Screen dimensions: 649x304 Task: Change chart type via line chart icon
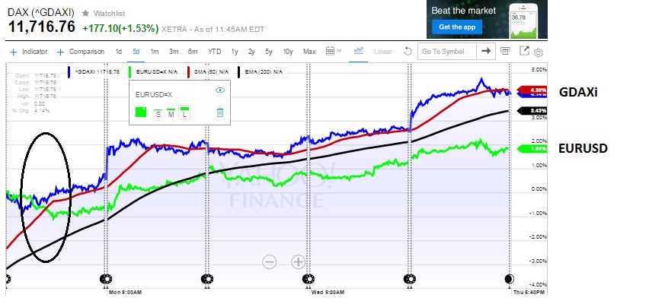pos(359,51)
